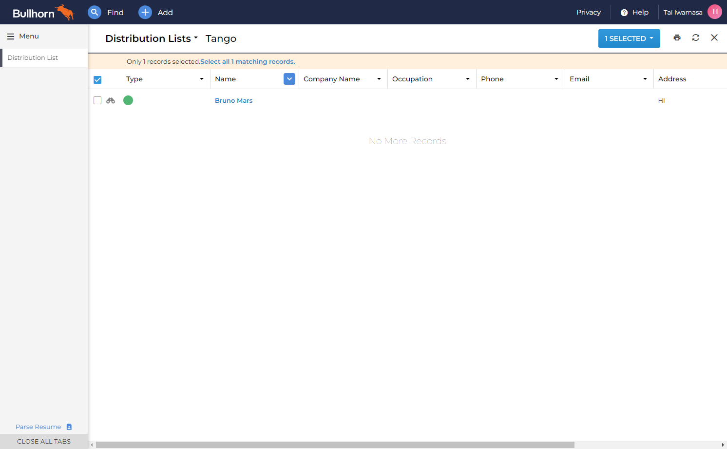
Task: Open the Email column filter arrow
Action: 645,79
